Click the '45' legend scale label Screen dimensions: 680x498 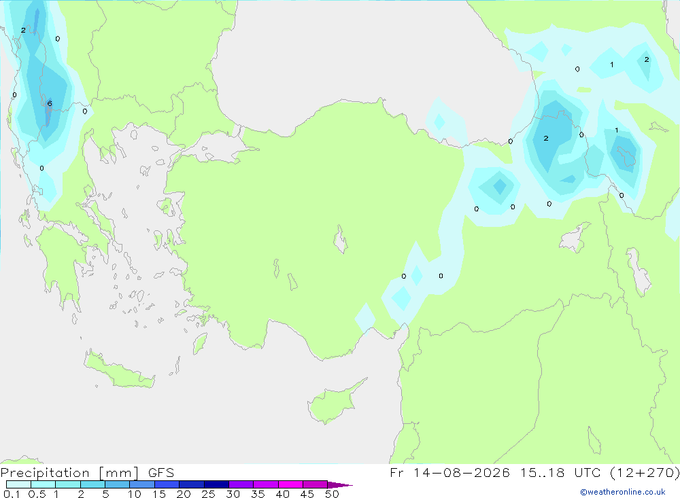pyautogui.click(x=307, y=494)
